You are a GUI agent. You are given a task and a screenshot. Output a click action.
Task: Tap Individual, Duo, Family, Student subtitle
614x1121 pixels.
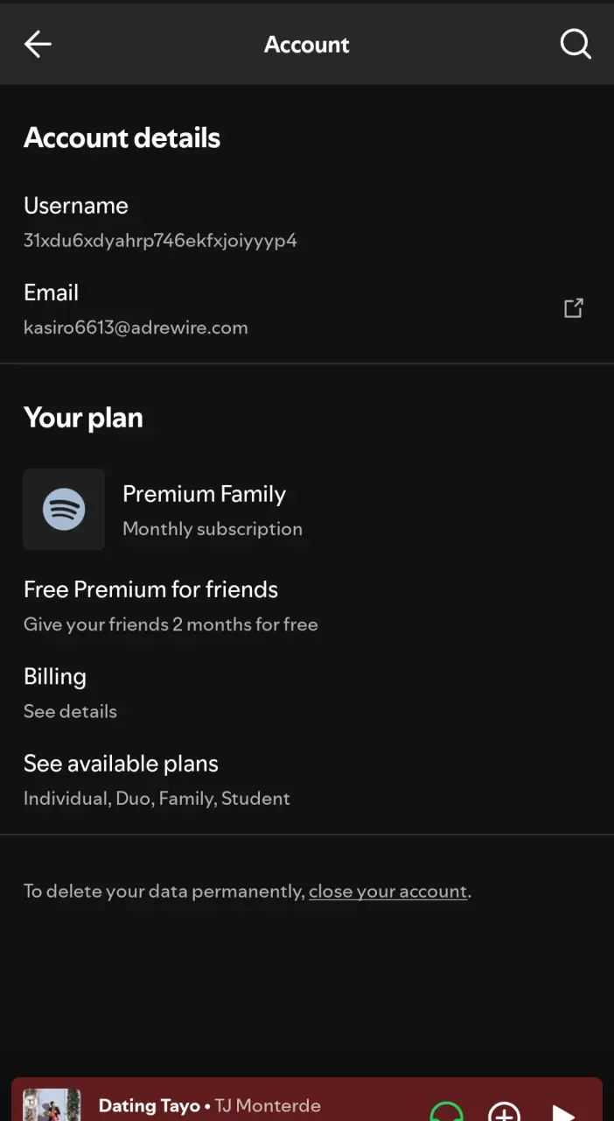157,799
